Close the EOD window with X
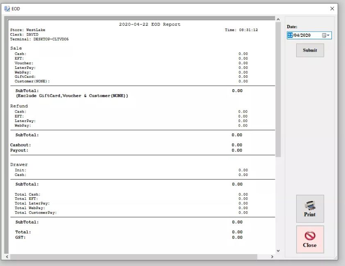 332,9
